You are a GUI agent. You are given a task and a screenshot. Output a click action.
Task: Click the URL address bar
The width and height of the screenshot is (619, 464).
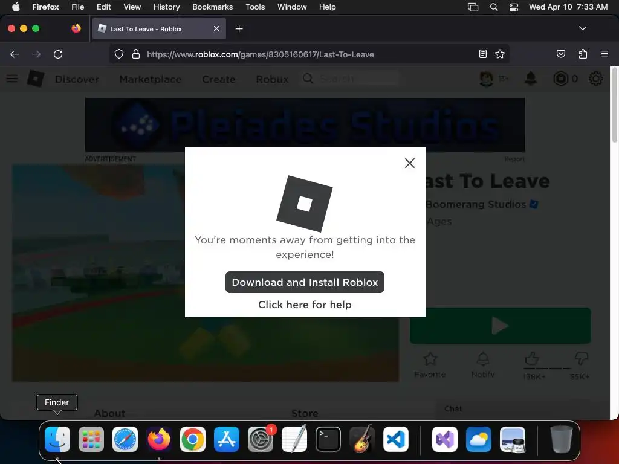click(x=309, y=54)
